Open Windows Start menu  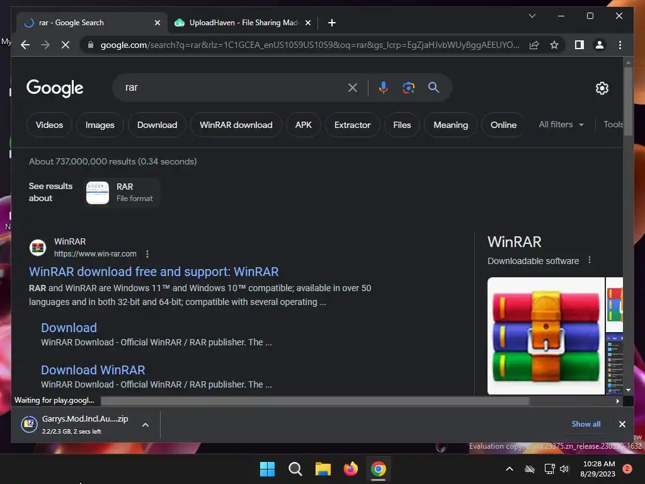[x=267, y=469]
